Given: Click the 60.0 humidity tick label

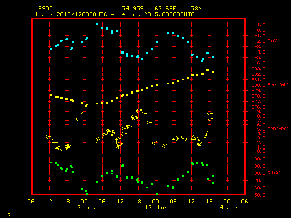Looking at the screenshot, I should 260,188.
